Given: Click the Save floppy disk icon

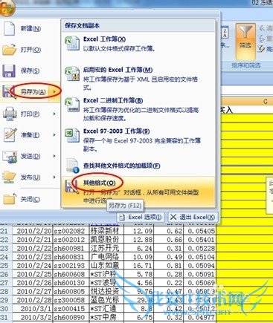Looking at the screenshot, I should click(x=9, y=71).
